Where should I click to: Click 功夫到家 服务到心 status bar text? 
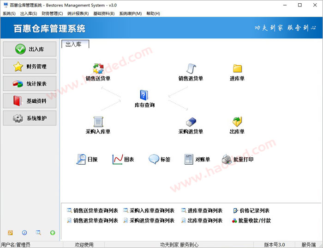point(179,245)
